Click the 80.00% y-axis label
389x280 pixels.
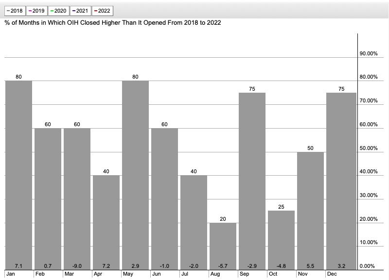click(369, 77)
